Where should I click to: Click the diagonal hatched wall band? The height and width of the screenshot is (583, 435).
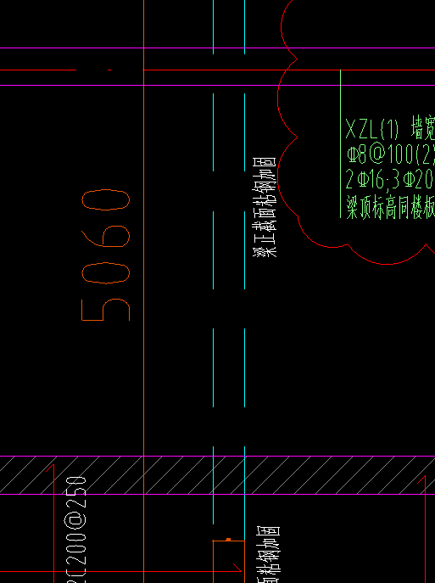point(217,475)
